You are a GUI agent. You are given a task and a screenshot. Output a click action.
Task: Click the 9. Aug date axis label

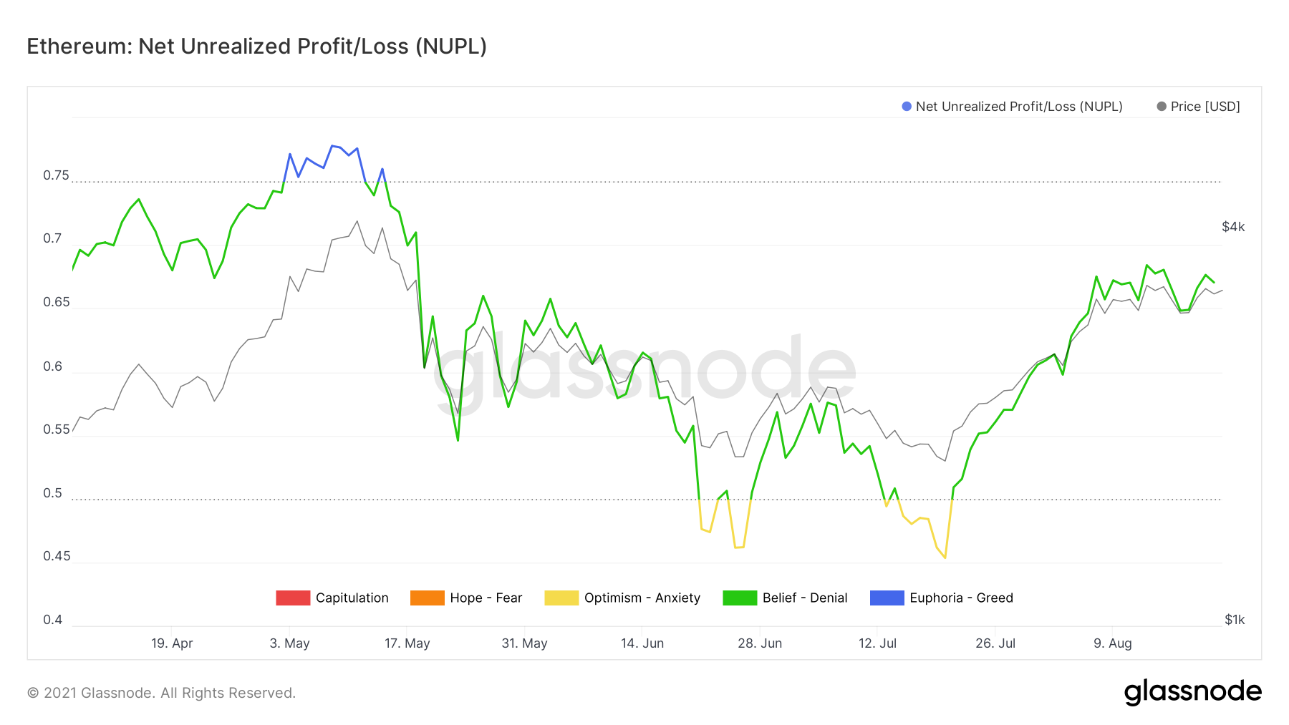point(1112,643)
